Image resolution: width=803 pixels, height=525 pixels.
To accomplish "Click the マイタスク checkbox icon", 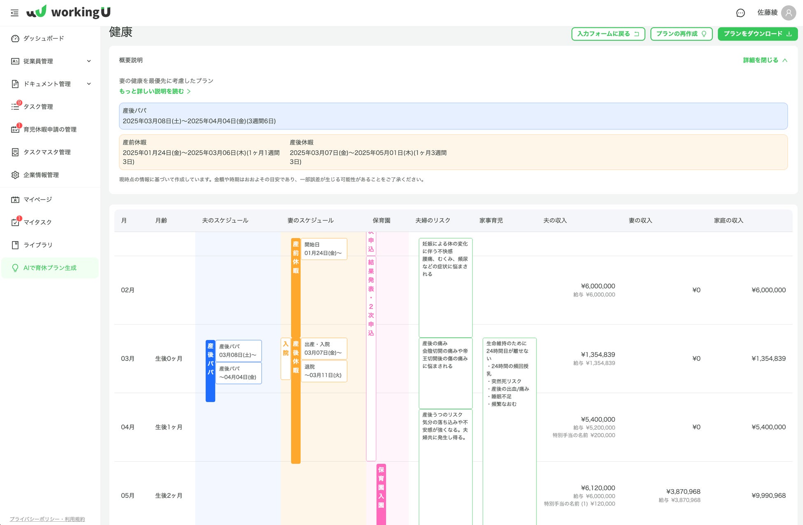I will coord(15,222).
